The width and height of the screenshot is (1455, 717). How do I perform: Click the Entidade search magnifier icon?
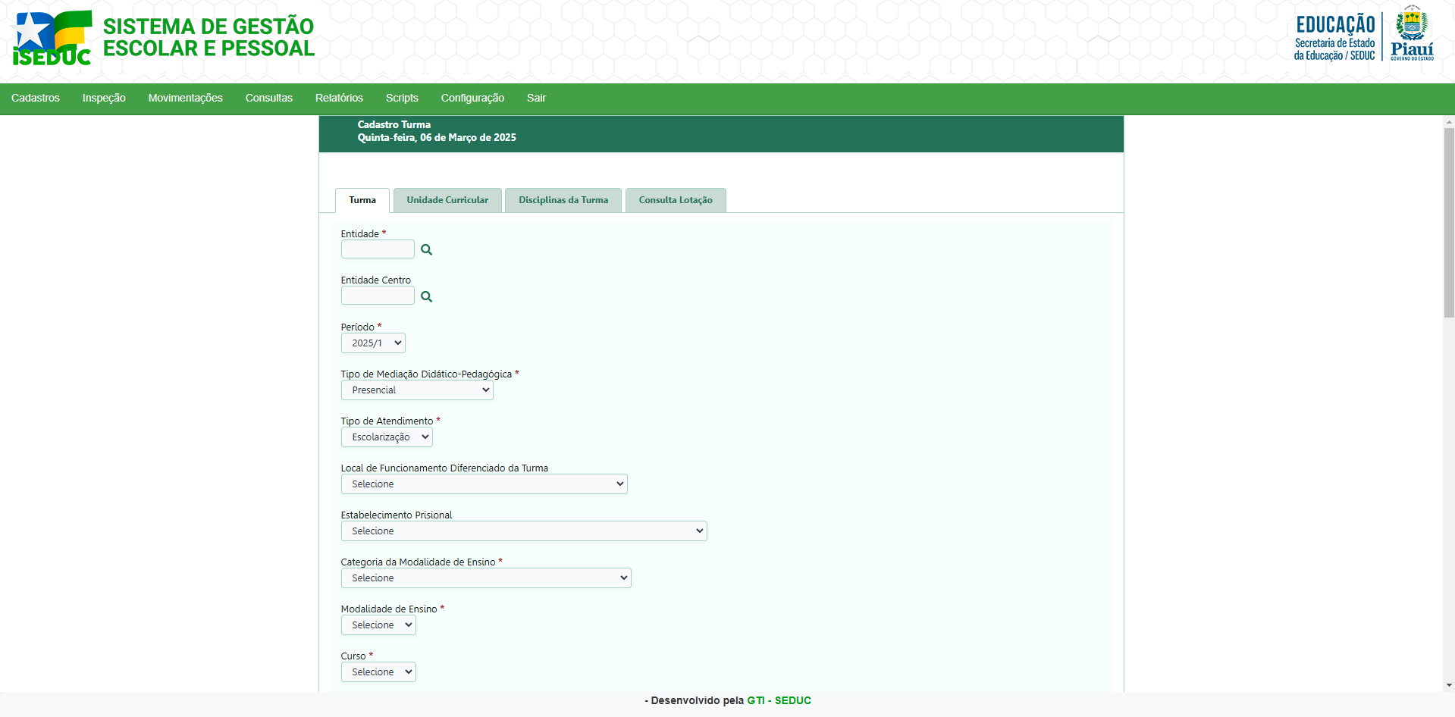click(426, 249)
